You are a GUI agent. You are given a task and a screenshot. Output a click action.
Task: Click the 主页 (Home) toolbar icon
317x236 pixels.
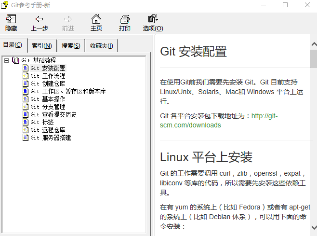pyautogui.click(x=96, y=19)
